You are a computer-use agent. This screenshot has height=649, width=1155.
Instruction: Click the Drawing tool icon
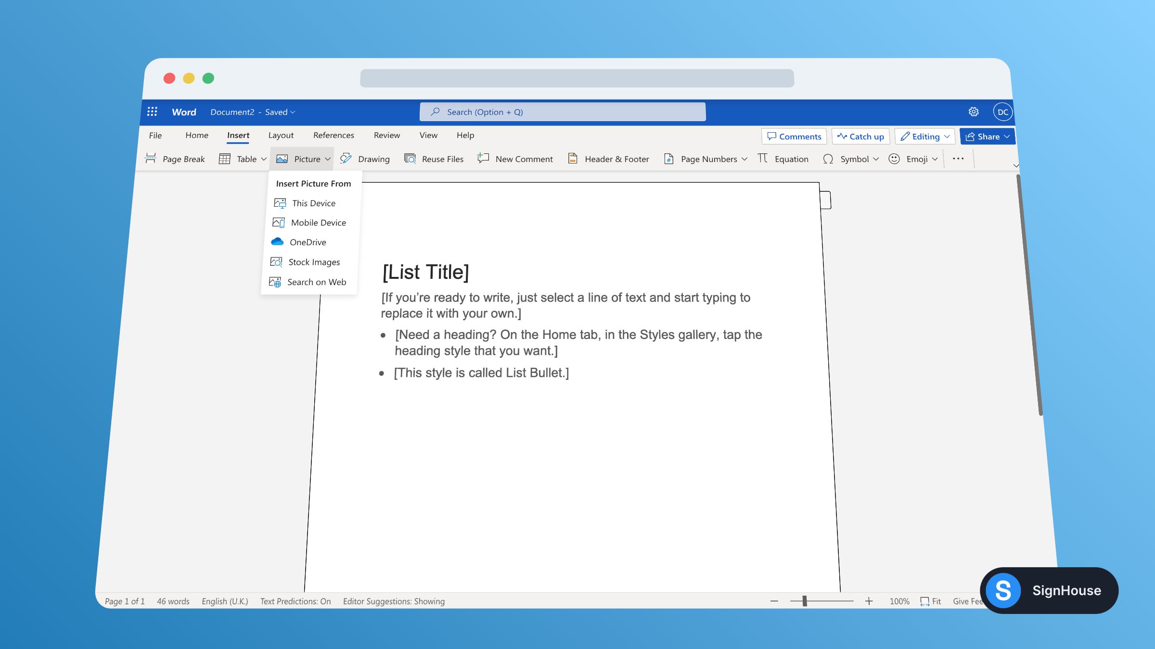coord(346,159)
